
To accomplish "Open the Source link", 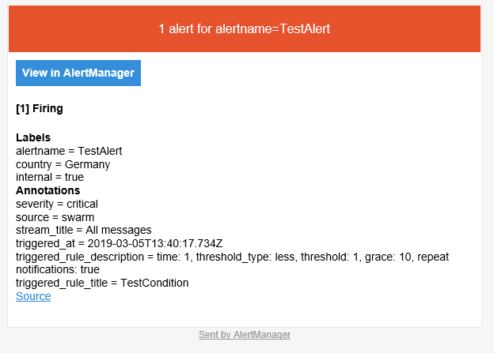I will pos(33,296).
